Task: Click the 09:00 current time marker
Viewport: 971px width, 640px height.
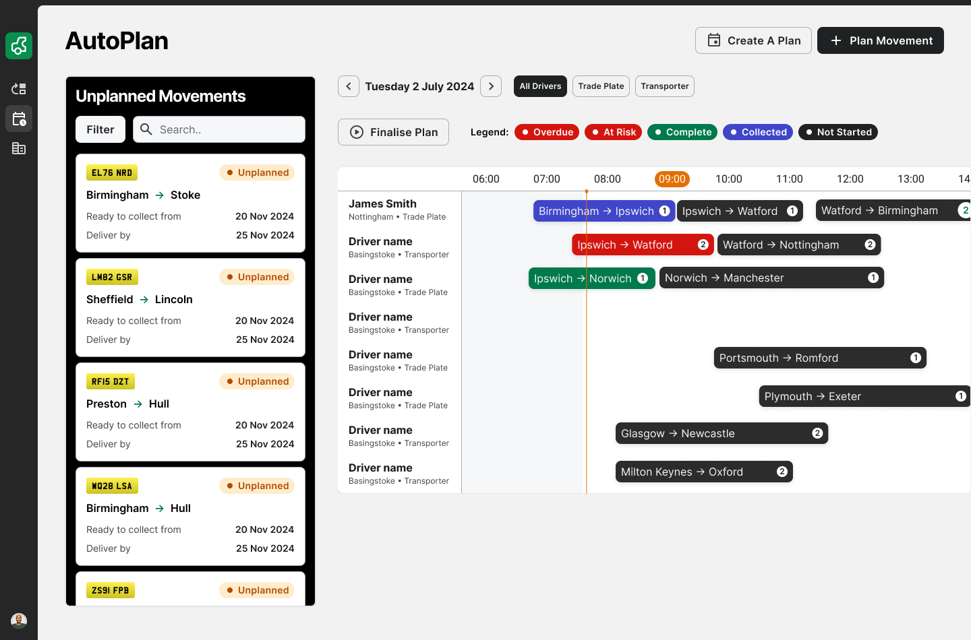Action: click(672, 179)
